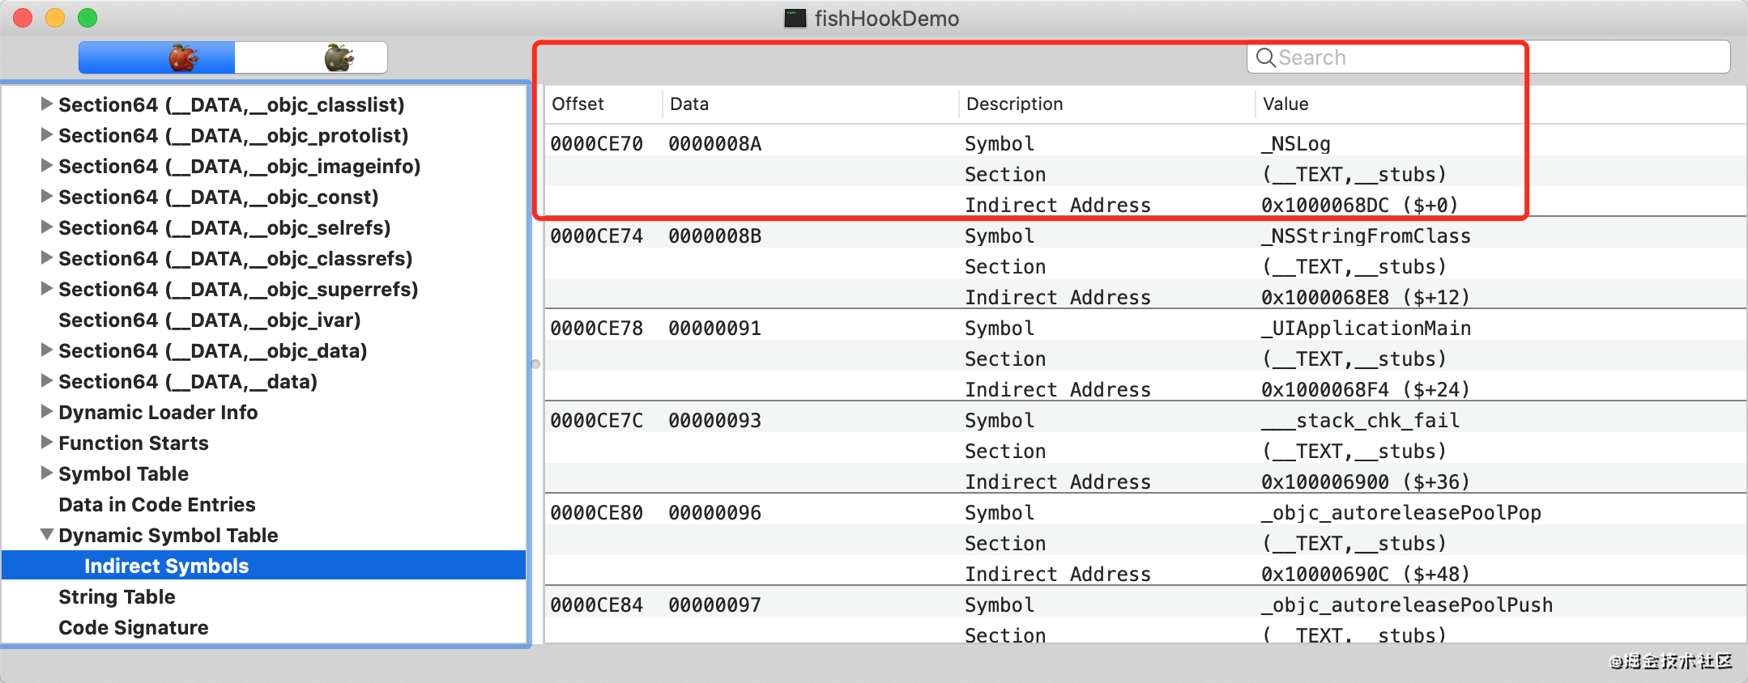The width and height of the screenshot is (1748, 683).
Task: Select the red apple view segment
Action: tap(157, 57)
